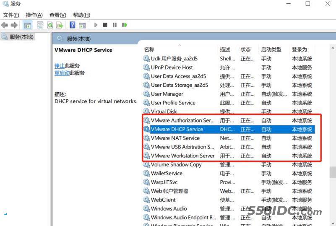
Task: Open the 操作(A) menu
Action: (x=34, y=15)
